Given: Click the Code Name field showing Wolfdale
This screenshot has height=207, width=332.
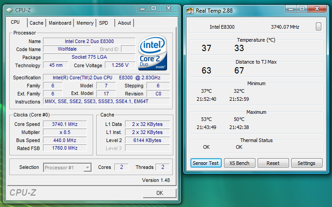Looking at the screenshot, I should 67,49.
